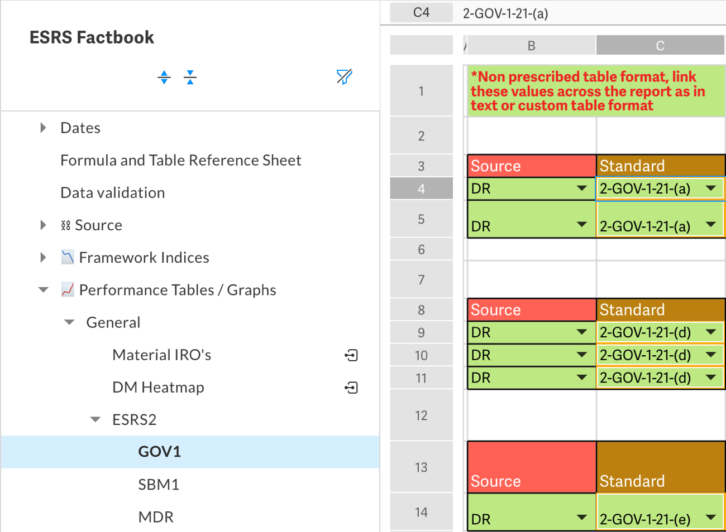Select row 13 header

coord(421,467)
